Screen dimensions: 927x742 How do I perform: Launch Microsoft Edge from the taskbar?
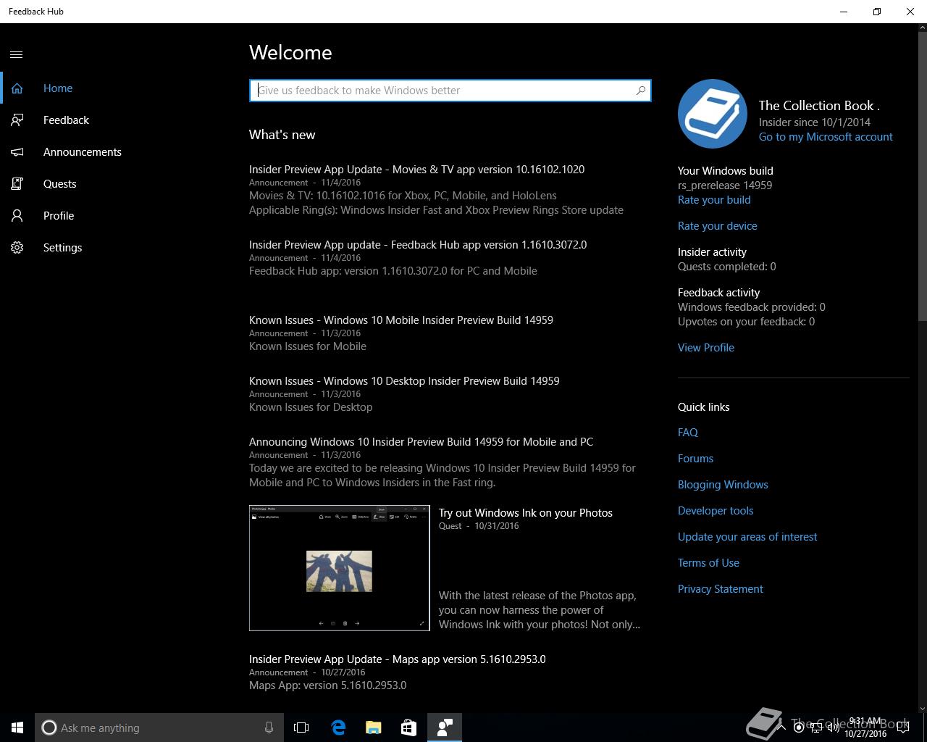[x=338, y=728]
